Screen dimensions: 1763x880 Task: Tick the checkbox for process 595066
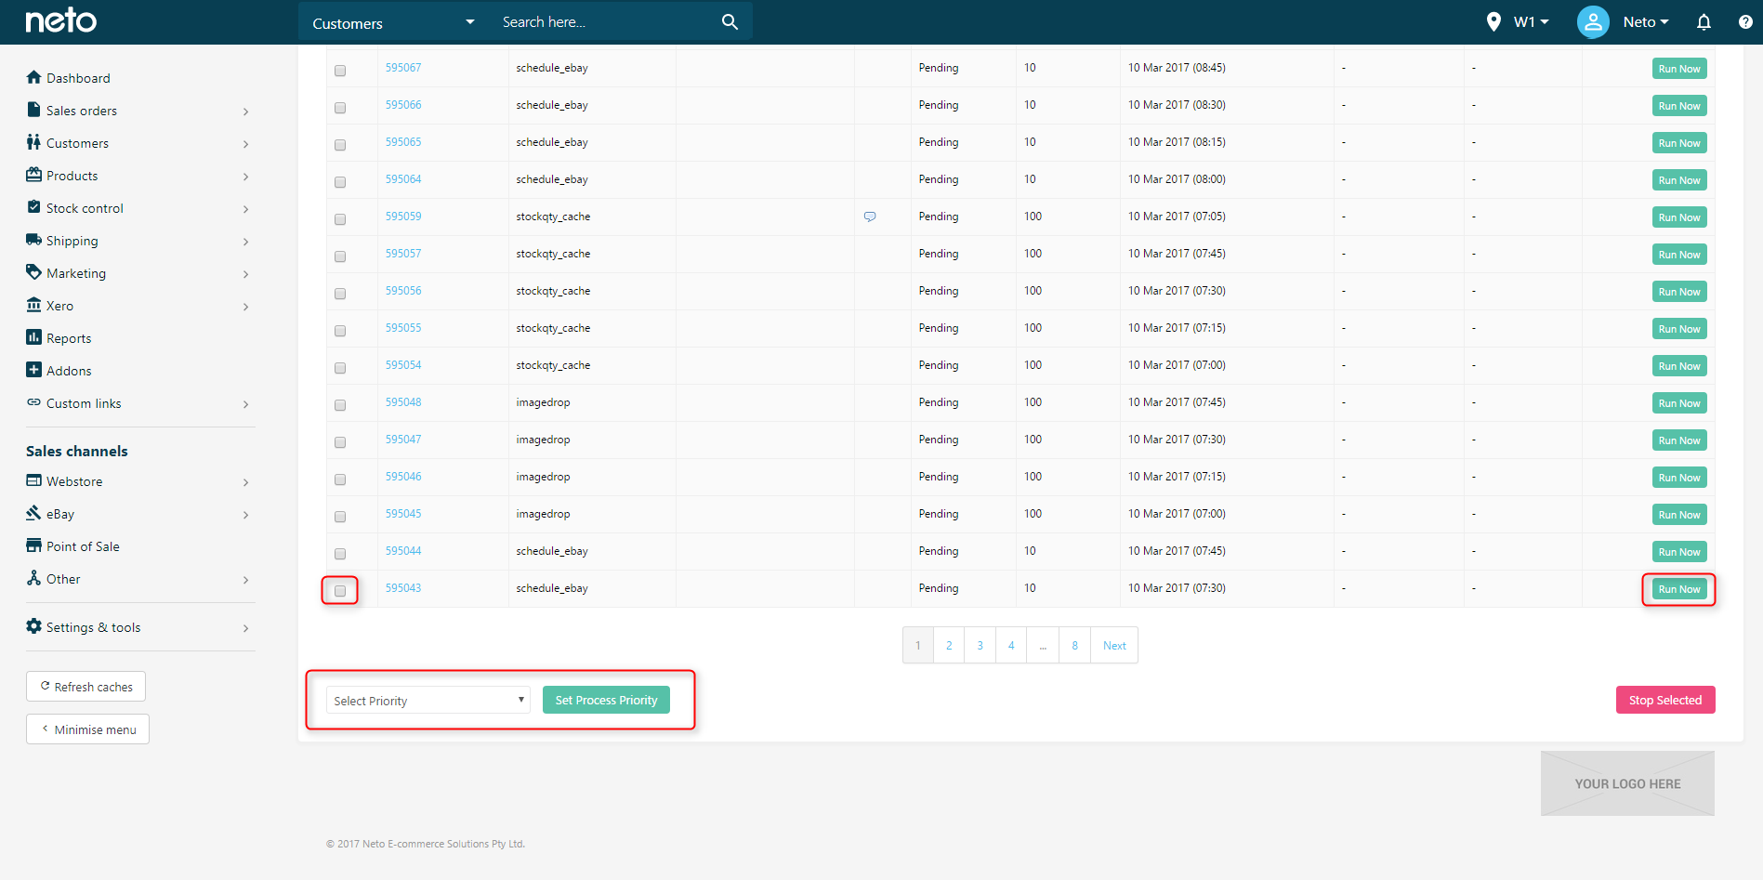pyautogui.click(x=340, y=108)
